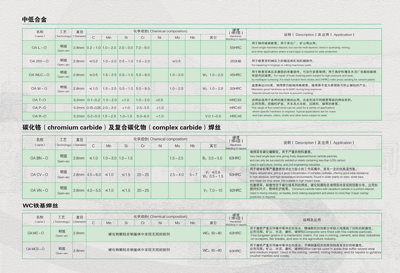Image resolution: width=400 pixels, height=273 pixels.
Task: Select the V: 7.0-10 cell
Action: click(x=213, y=190)
